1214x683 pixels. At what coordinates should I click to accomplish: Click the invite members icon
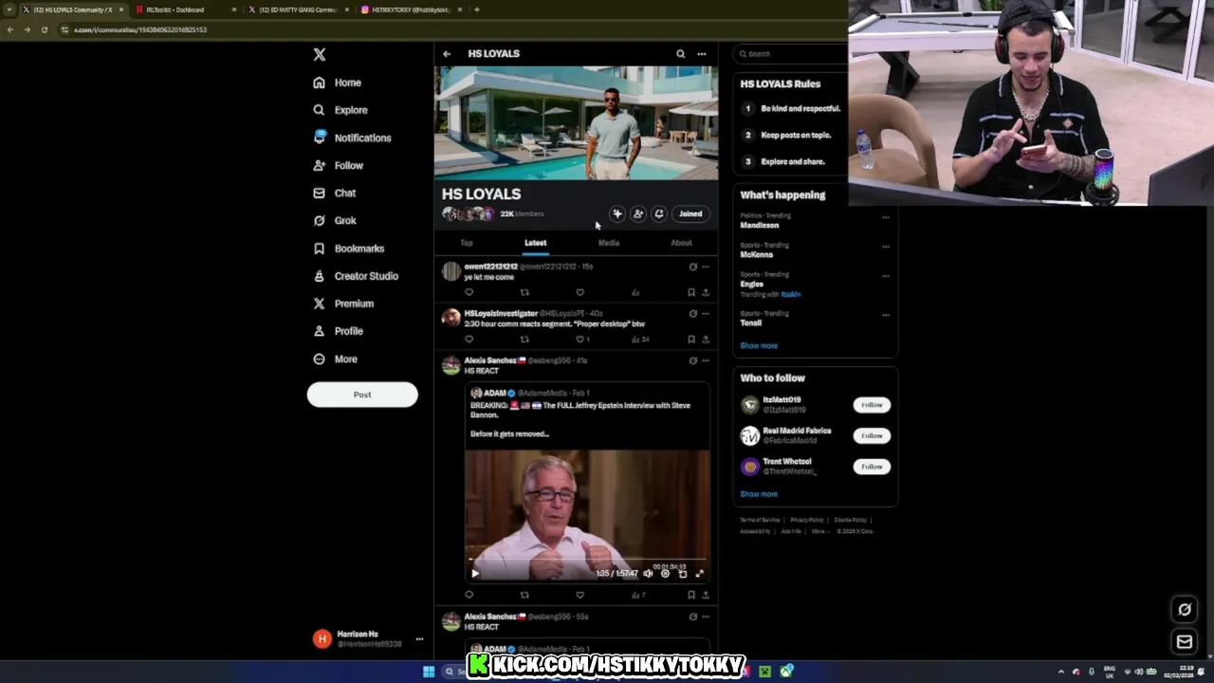click(x=638, y=214)
